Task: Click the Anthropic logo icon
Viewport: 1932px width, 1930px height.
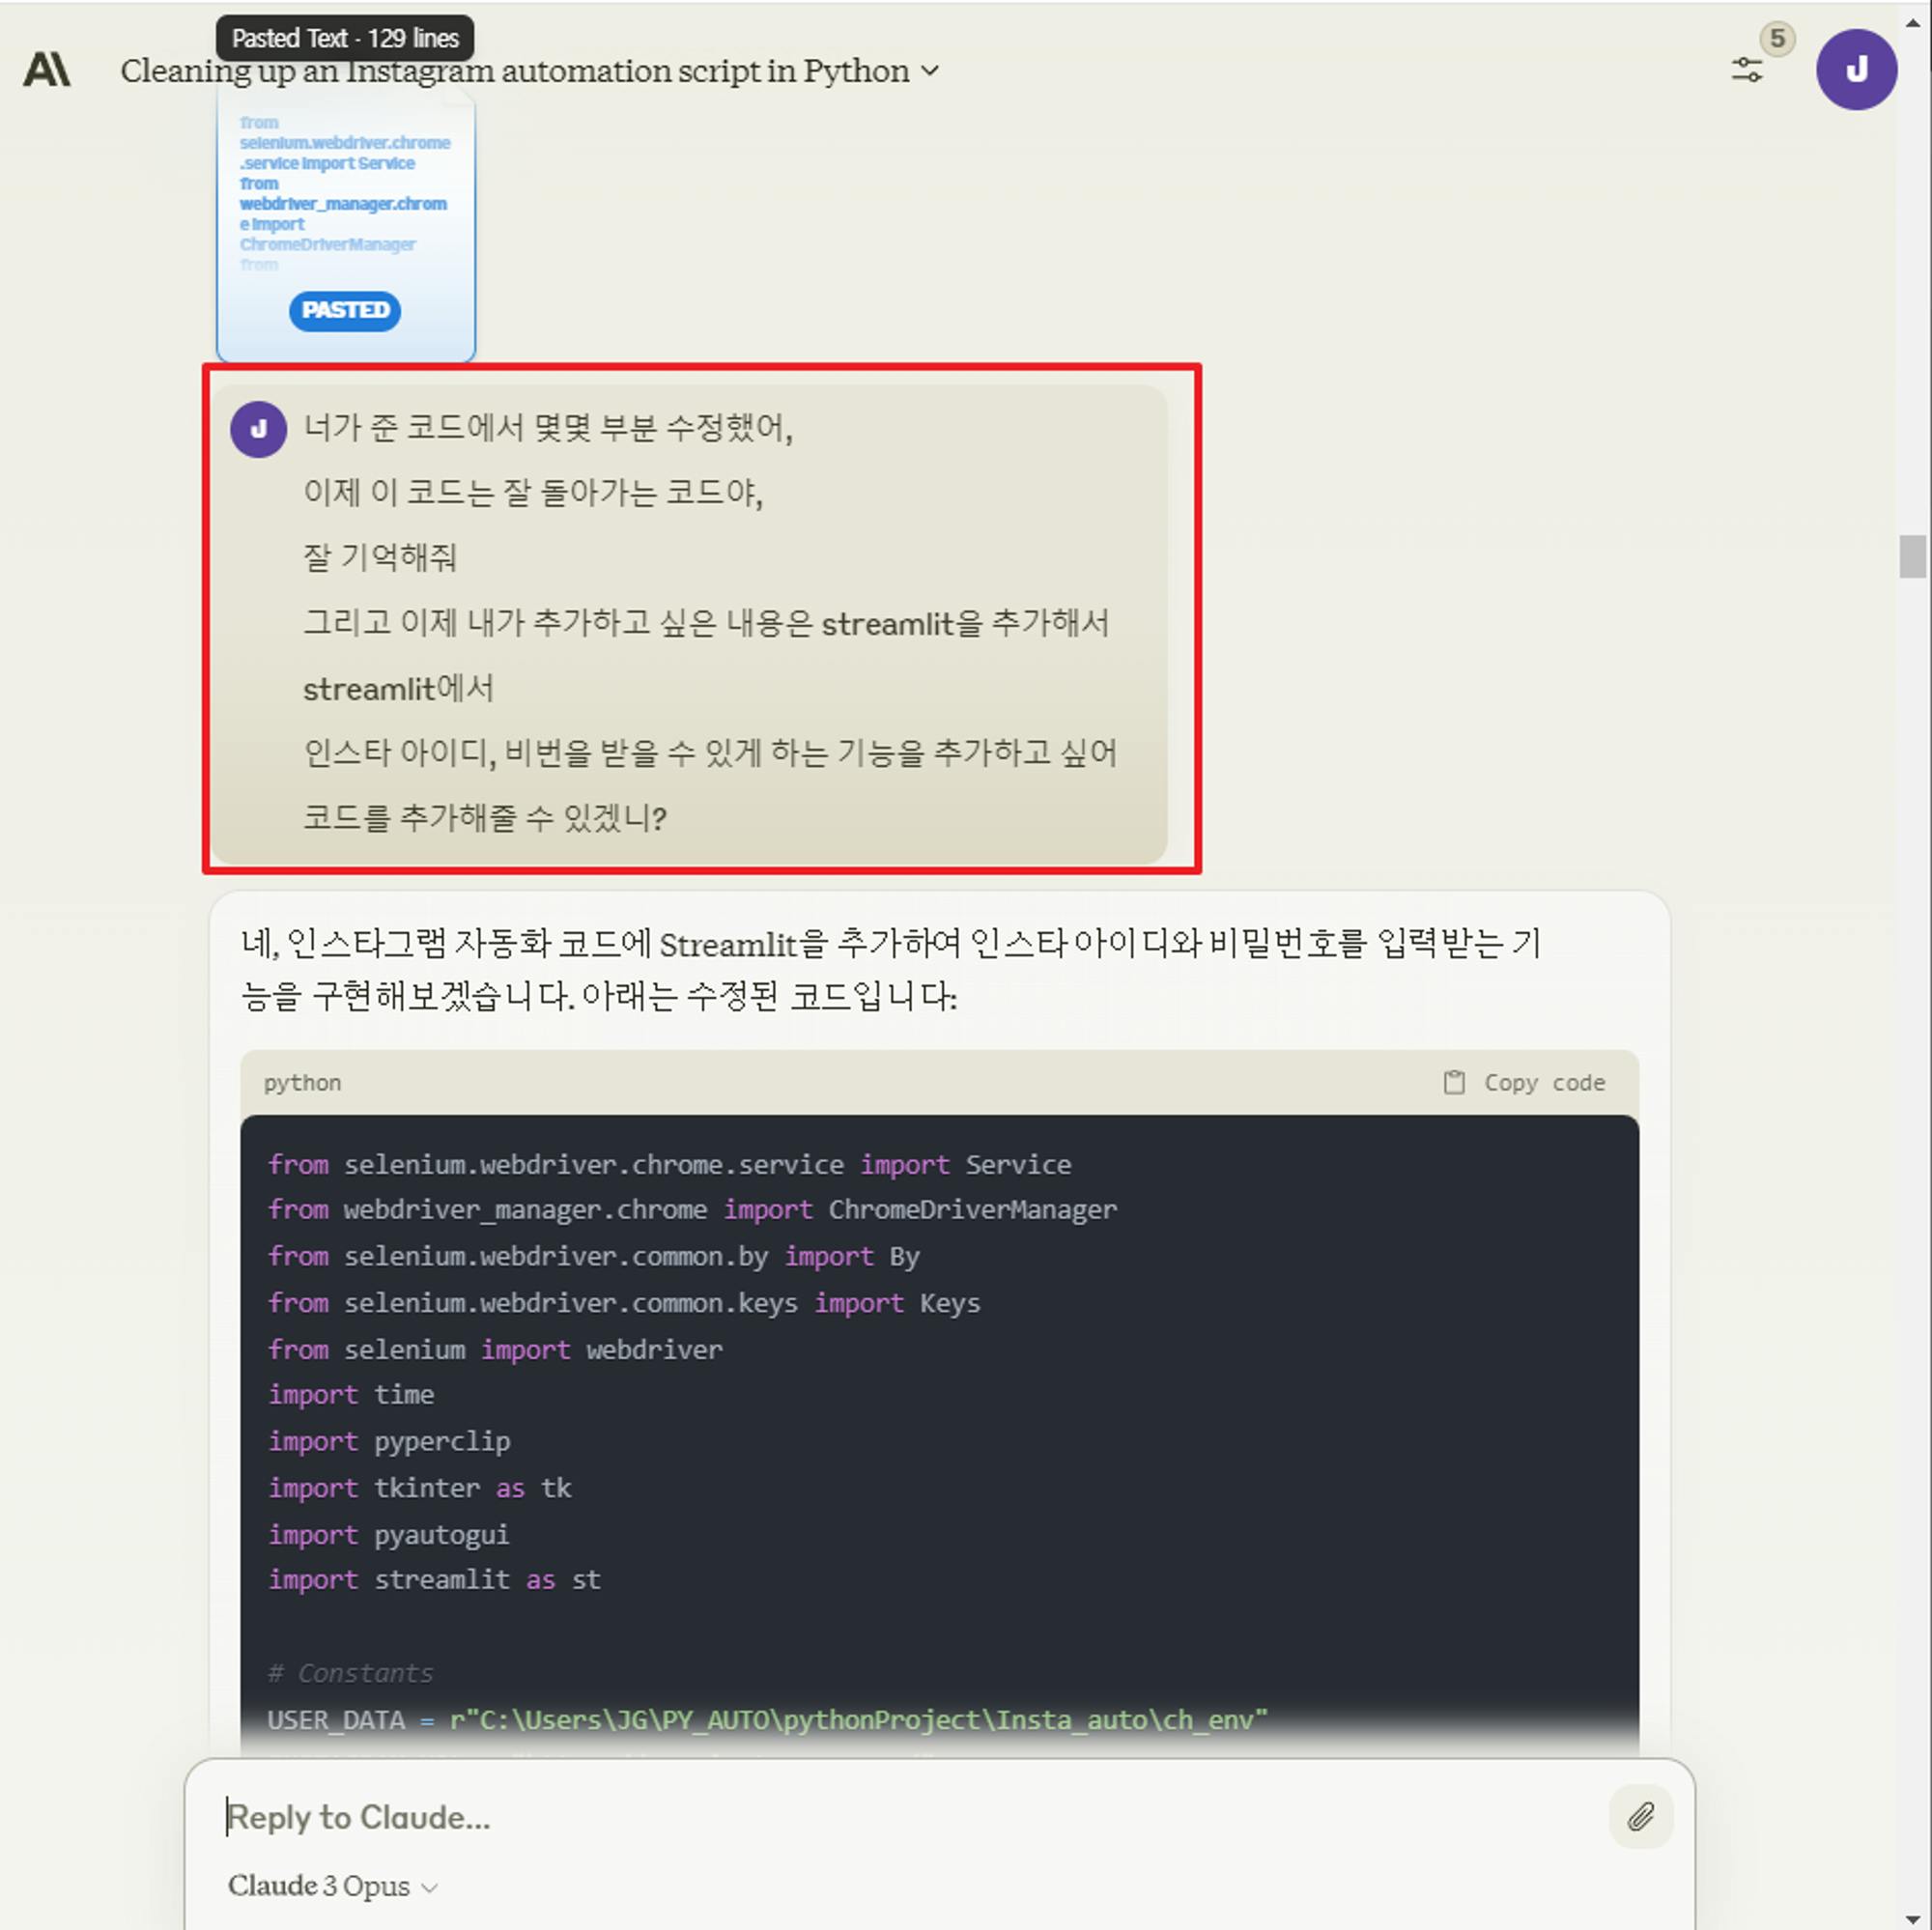Action: click(x=47, y=70)
